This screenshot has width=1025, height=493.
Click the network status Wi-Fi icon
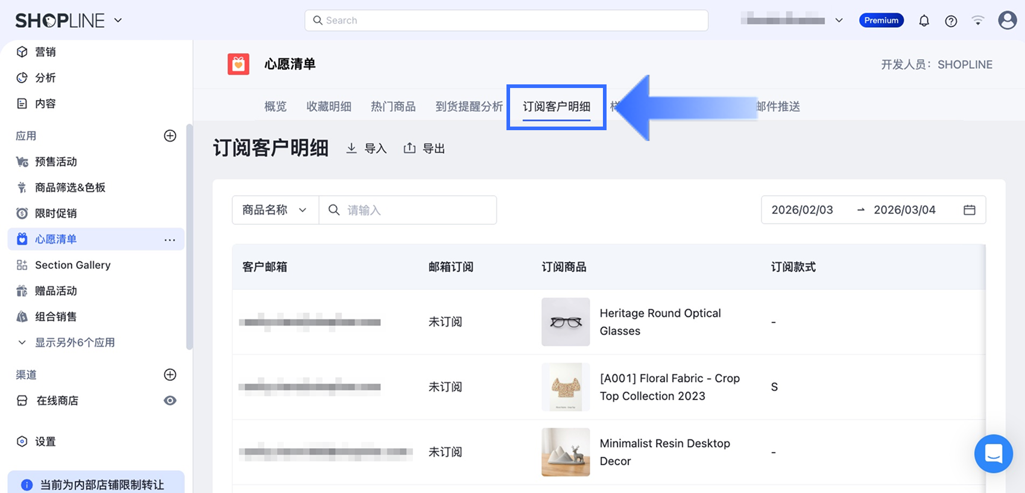(978, 20)
